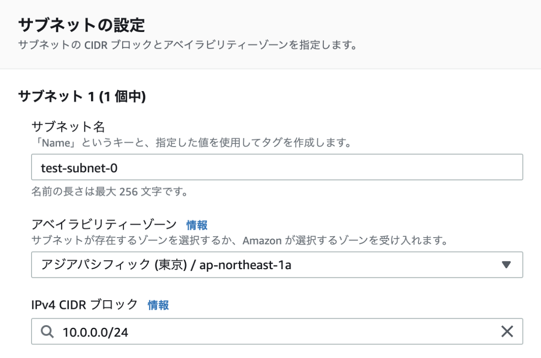Click the Amazon zone selection hint text

pos(239,240)
